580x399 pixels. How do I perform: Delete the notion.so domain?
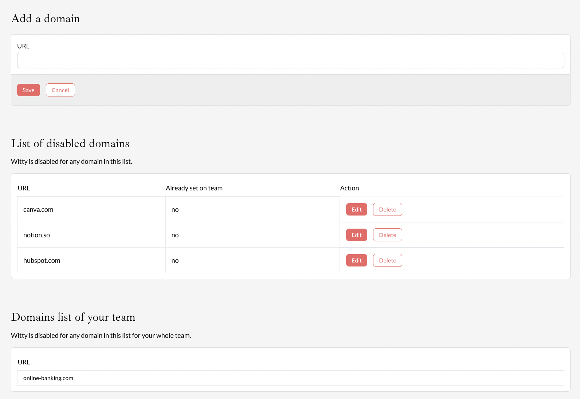pos(387,235)
